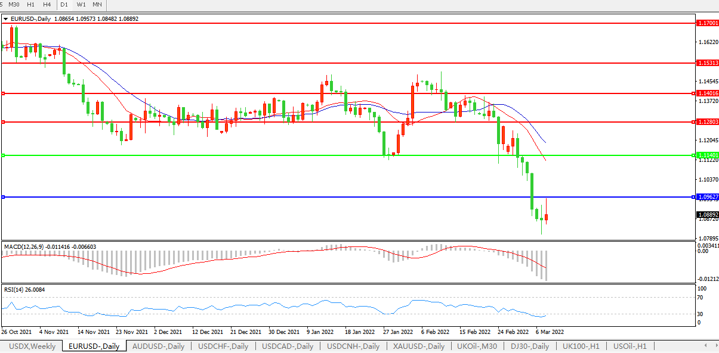Switch to the H1 timeframe
Image resolution: width=719 pixels, height=353 pixels.
31,5
